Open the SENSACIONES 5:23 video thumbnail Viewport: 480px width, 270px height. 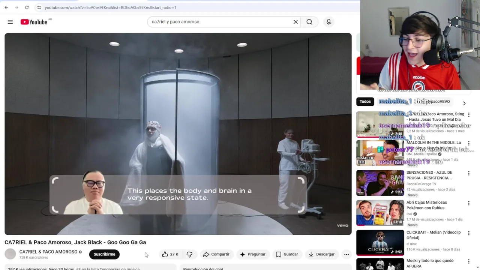[x=380, y=183]
